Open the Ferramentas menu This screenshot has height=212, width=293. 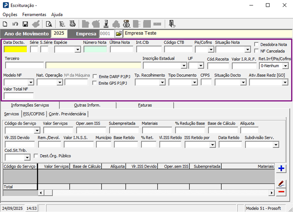coord(34,14)
